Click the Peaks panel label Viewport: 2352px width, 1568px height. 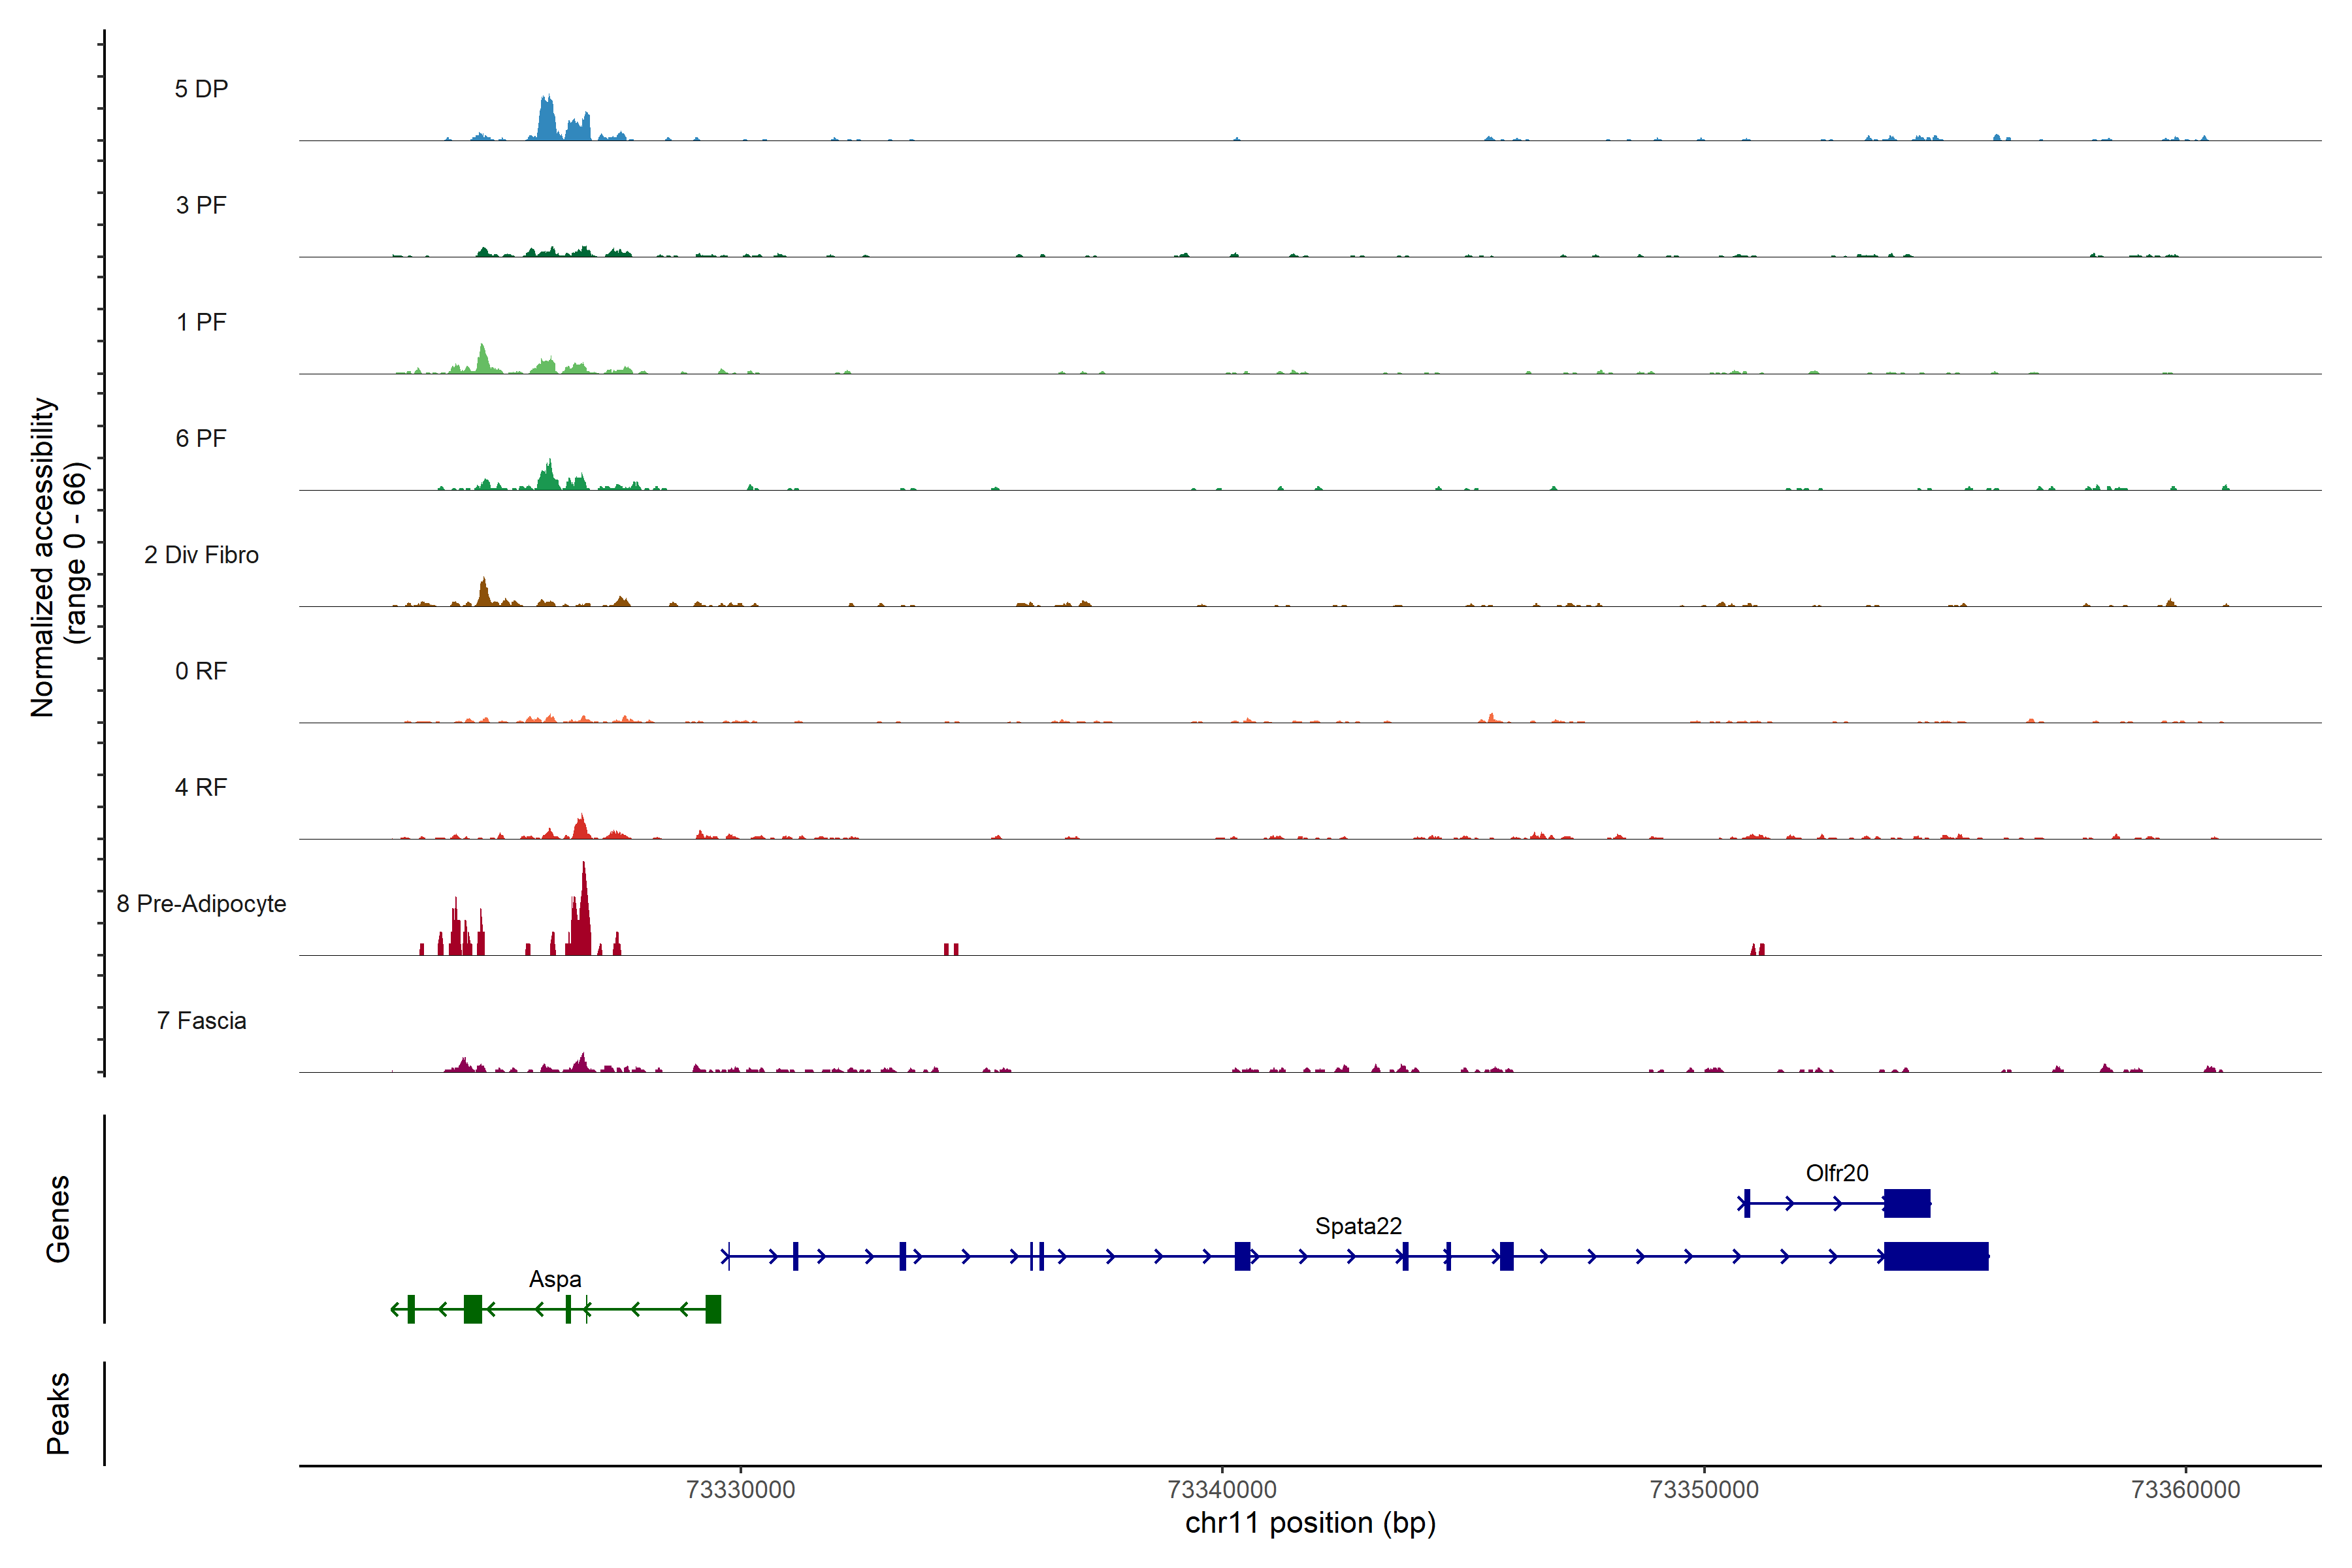pyautogui.click(x=58, y=1413)
